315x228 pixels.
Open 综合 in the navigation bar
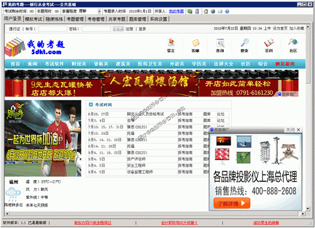coord(263,64)
